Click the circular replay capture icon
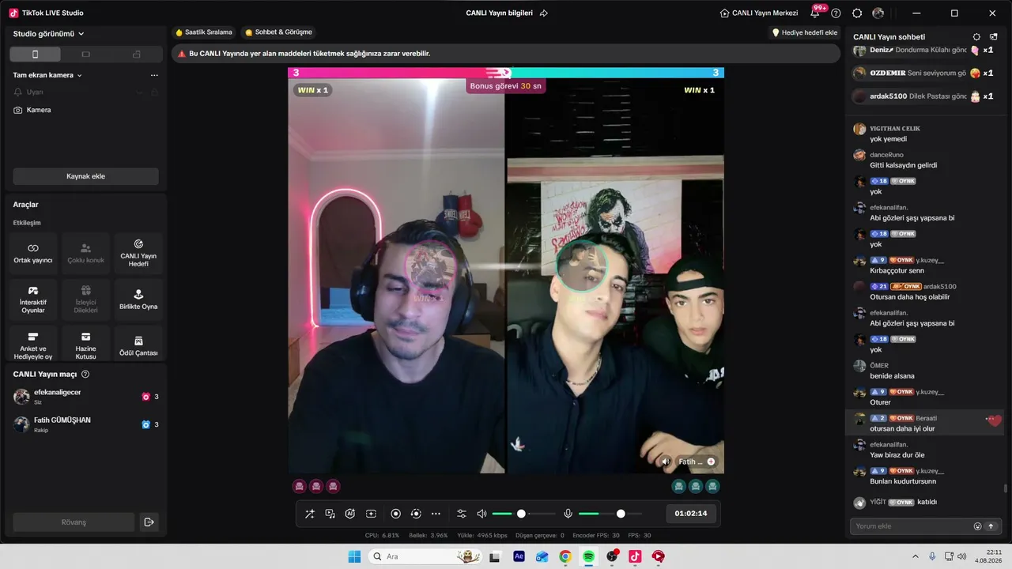 (416, 514)
